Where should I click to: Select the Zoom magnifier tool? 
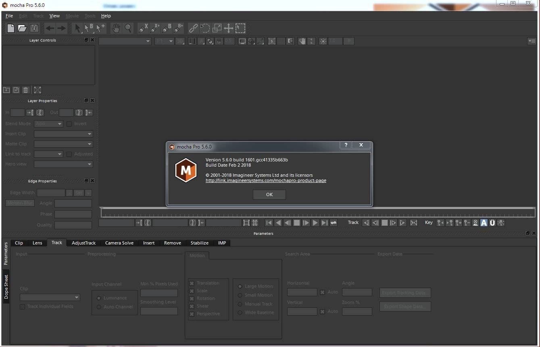tap(128, 28)
